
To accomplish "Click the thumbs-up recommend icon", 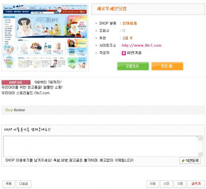I will pyautogui.click(x=125, y=38).
